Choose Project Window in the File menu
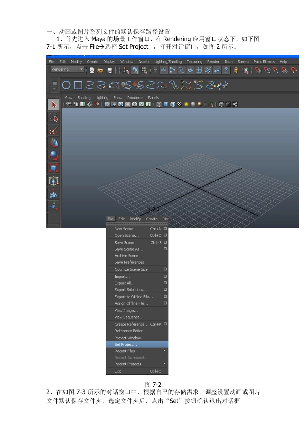The height and width of the screenshot is (433, 306). (137, 338)
